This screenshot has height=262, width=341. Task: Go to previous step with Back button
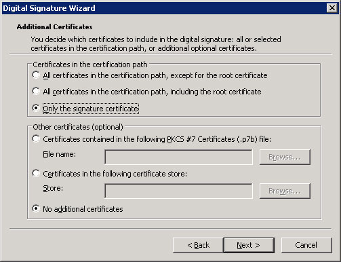198,245
